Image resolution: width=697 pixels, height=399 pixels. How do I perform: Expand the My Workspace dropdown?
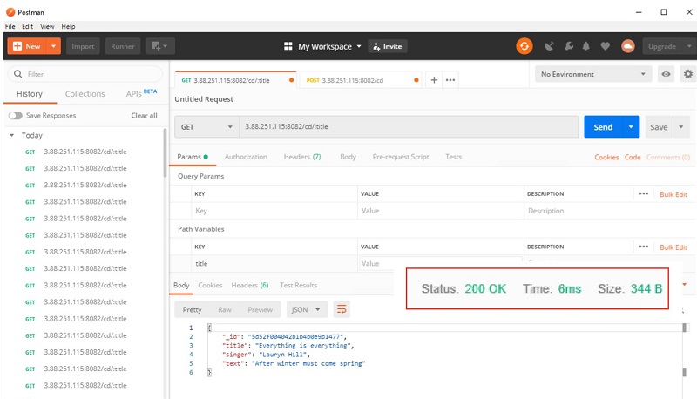359,46
